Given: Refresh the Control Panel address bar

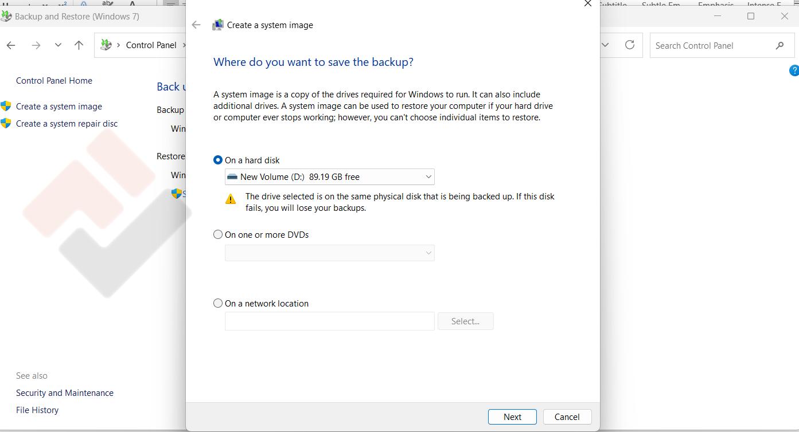Looking at the screenshot, I should point(630,45).
